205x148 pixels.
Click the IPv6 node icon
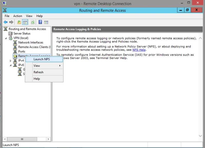pyautogui.click(x=15, y=65)
